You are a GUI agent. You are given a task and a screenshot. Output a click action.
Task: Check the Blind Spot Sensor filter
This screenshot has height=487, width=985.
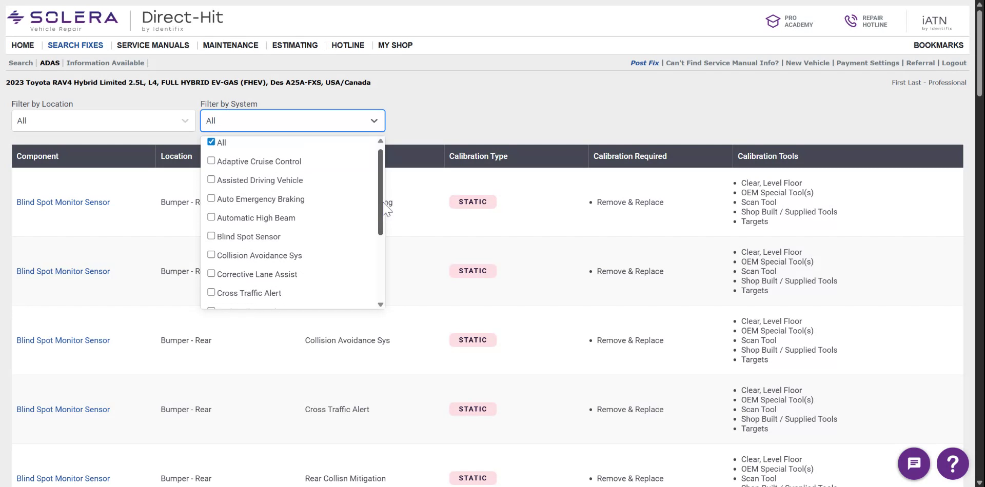point(211,235)
